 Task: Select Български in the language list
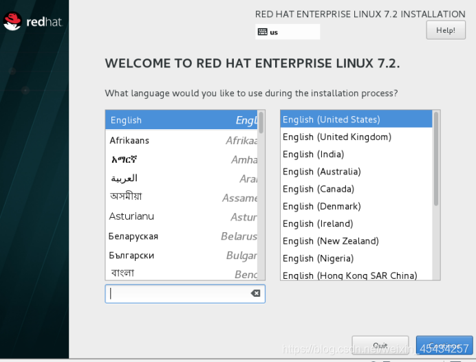[181, 255]
